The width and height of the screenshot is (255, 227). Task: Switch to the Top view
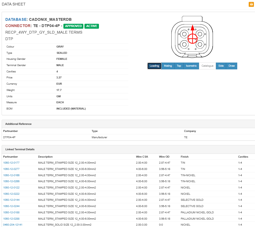(179, 66)
